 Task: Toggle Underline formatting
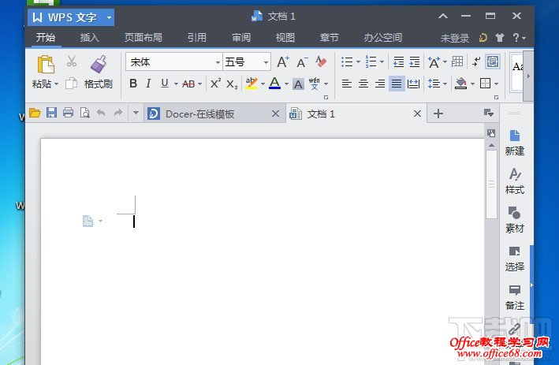[x=164, y=84]
